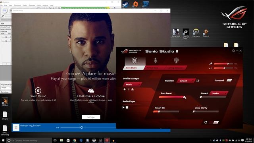The image size is (254, 143).
Task: Open the 3DMark desktop shortcut
Action: click(x=5, y=102)
